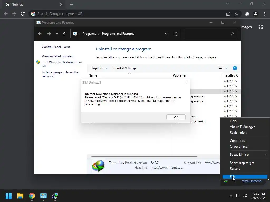Click the Windows features shield icon
270x202 pixels.
38,62
